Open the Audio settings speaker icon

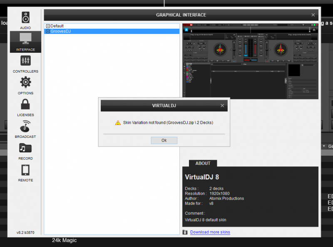click(25, 17)
